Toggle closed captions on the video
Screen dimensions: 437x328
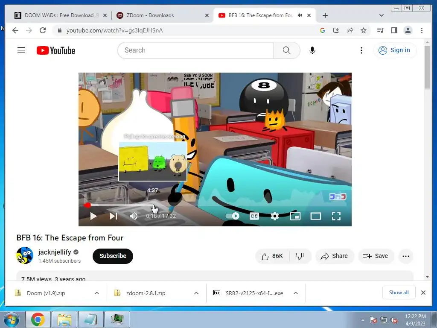(254, 216)
